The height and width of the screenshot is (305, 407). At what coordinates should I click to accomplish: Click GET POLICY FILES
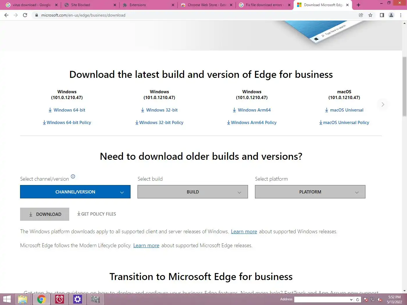(97, 214)
